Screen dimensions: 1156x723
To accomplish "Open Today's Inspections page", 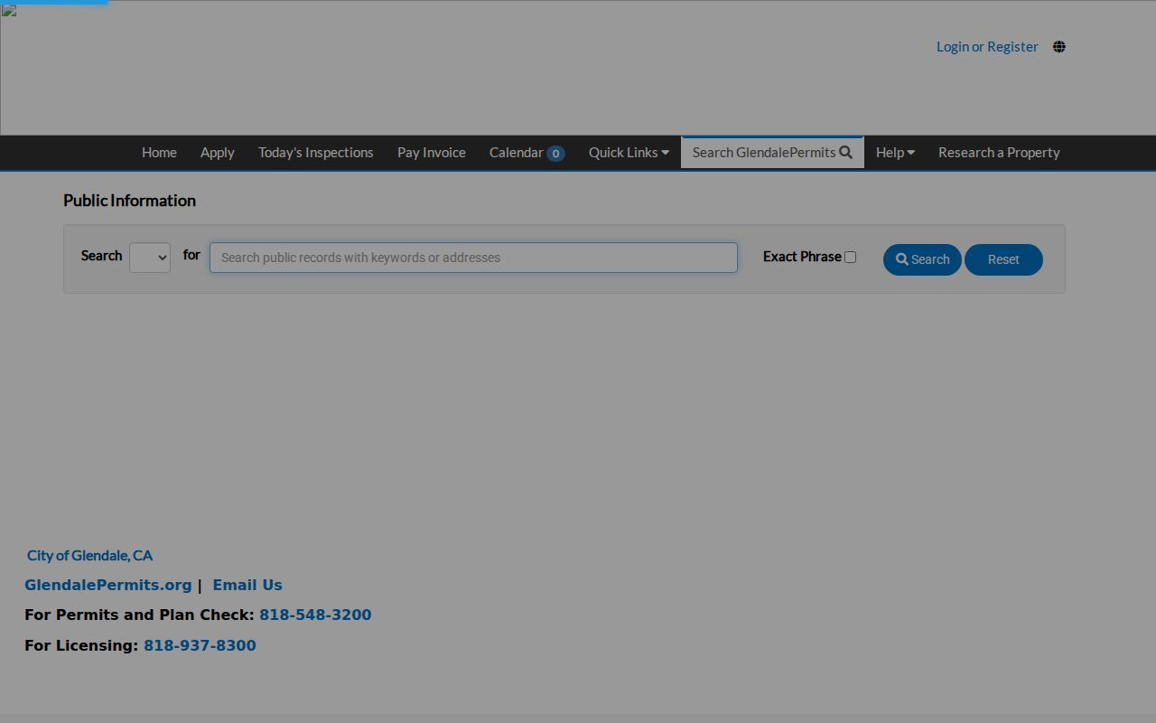I will [x=315, y=153].
